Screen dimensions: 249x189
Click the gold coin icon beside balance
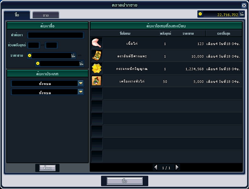point(200,14)
